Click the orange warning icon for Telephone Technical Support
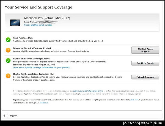The height and width of the screenshot is (126, 165). pos(8,50)
